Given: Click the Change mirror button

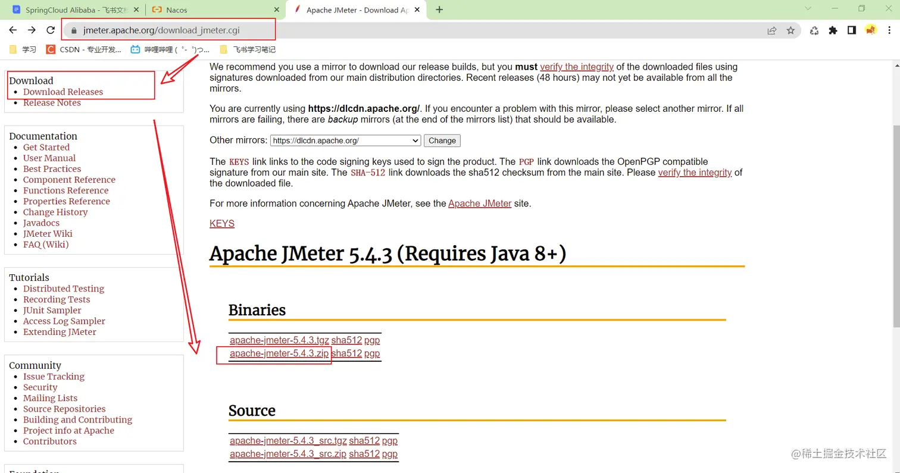Looking at the screenshot, I should [x=442, y=140].
